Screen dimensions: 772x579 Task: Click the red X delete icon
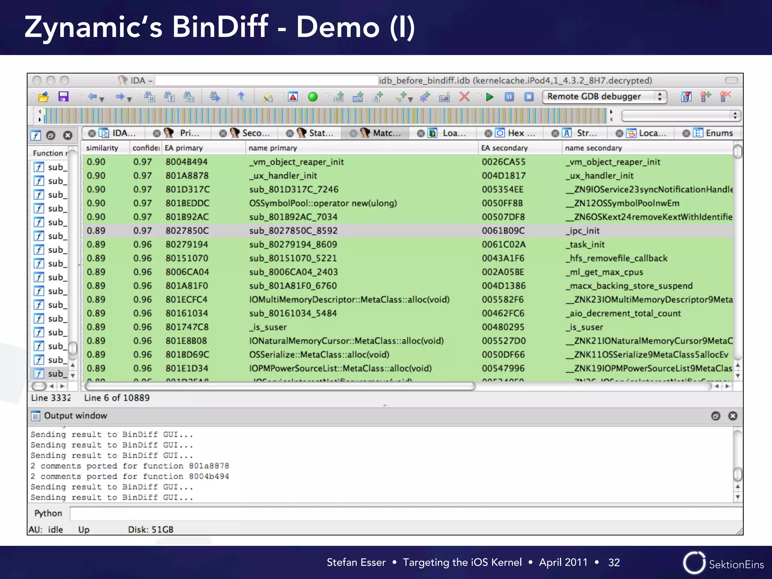tap(464, 96)
